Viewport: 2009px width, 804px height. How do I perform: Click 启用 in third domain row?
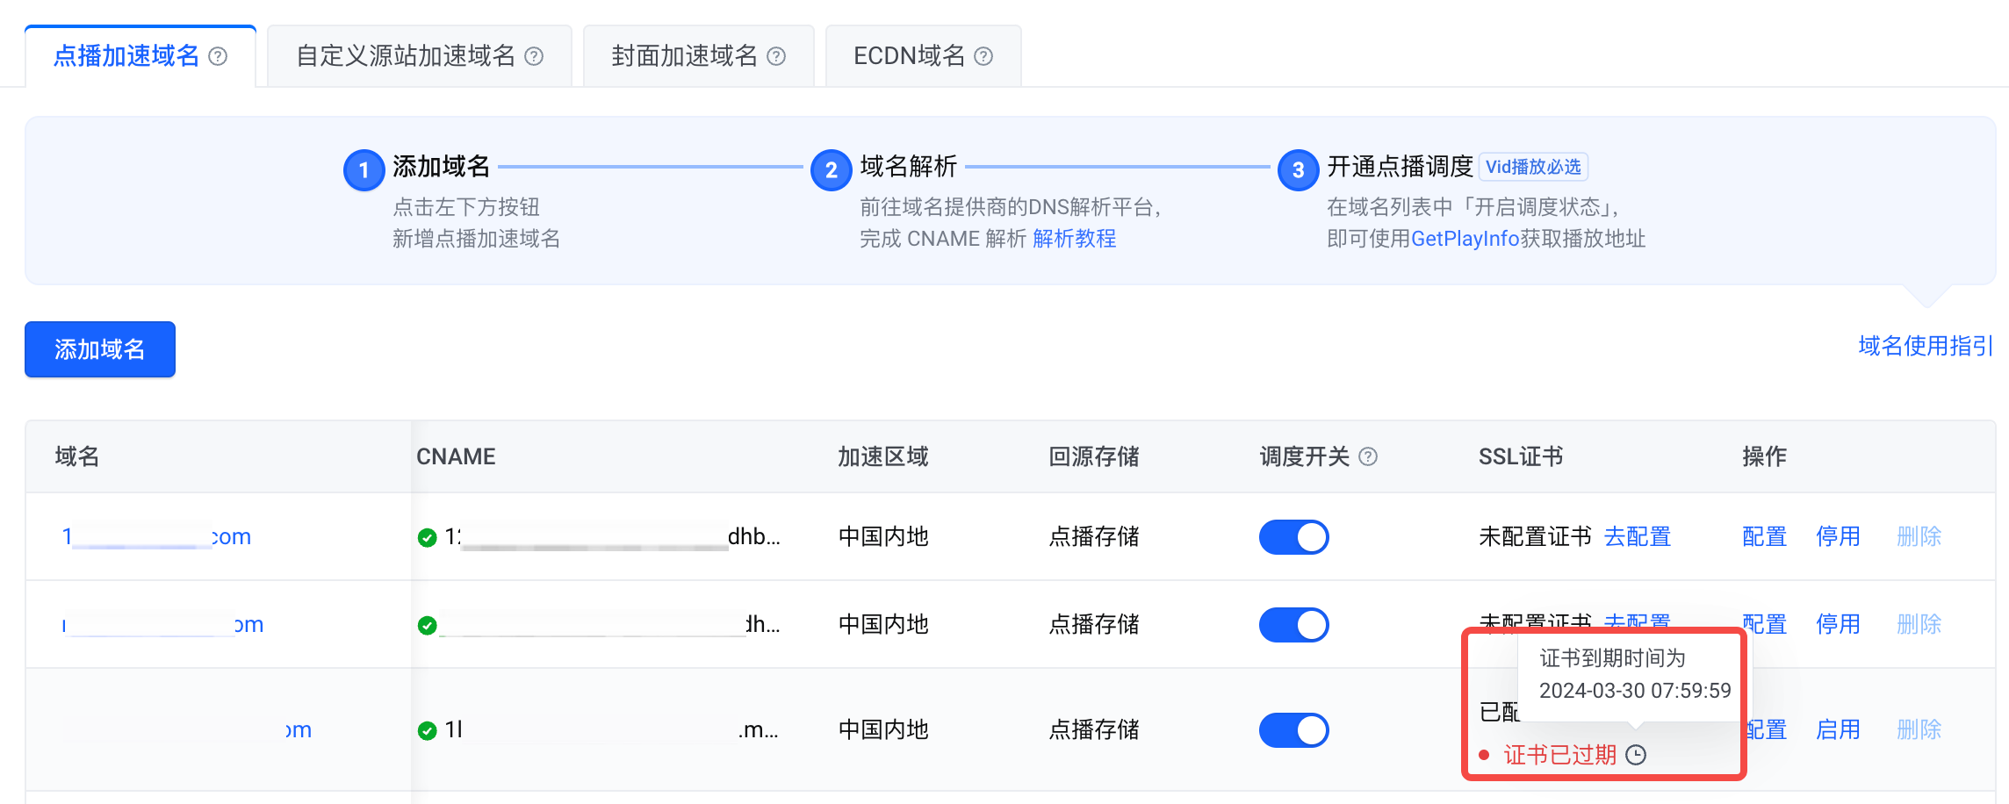(x=1839, y=729)
